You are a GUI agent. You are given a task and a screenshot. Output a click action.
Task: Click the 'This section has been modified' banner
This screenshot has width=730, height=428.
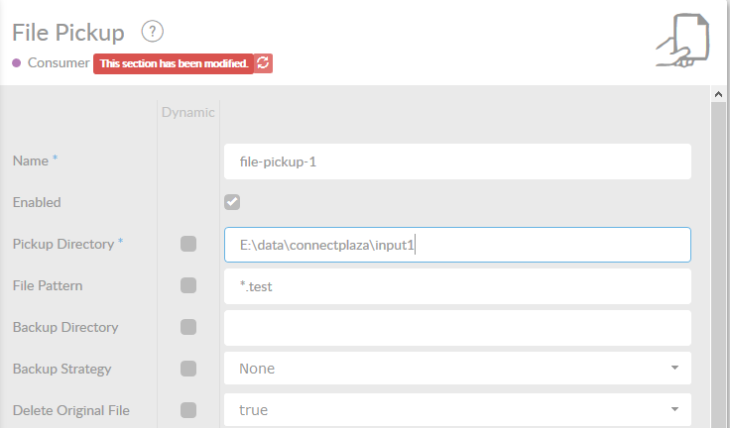(x=174, y=63)
